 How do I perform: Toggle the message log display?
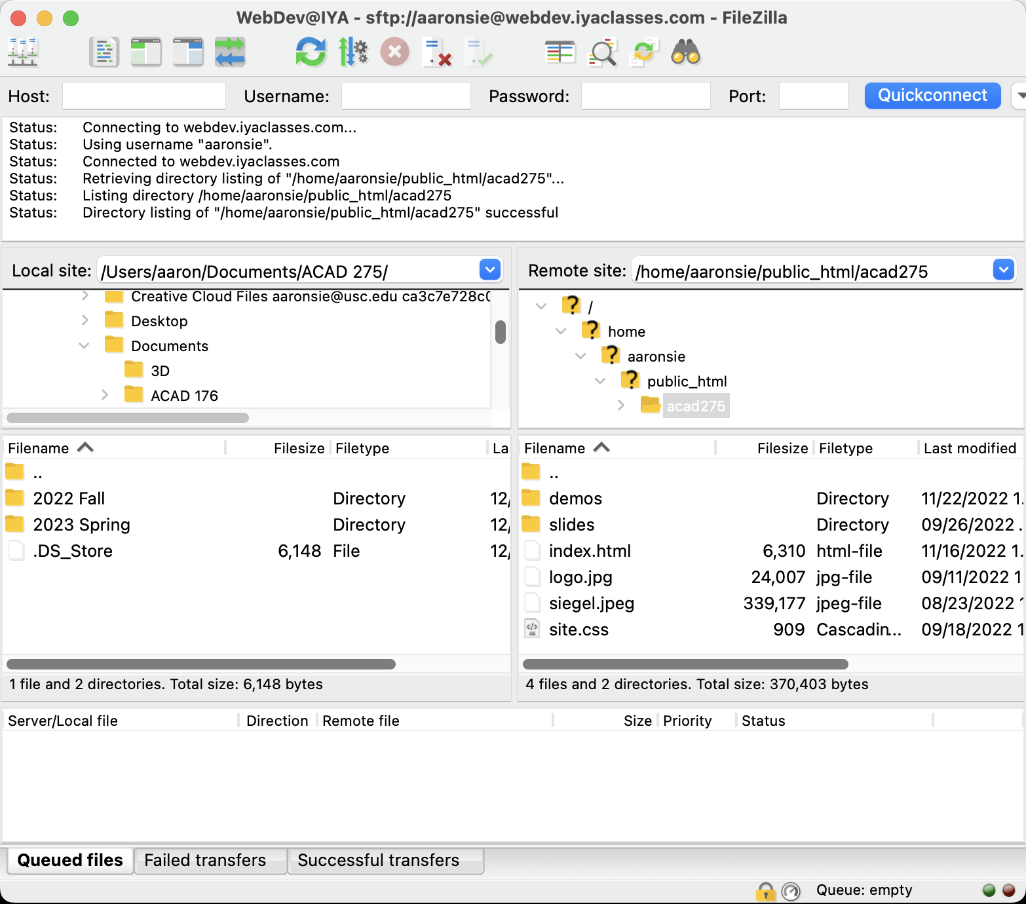point(104,52)
